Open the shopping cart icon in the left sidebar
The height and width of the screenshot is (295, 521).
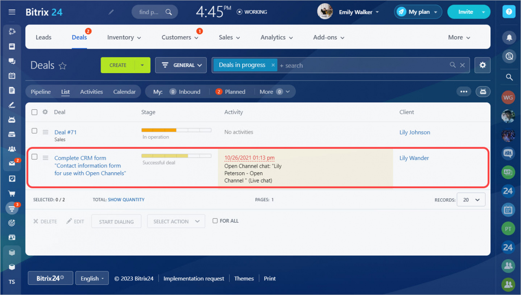click(12, 193)
